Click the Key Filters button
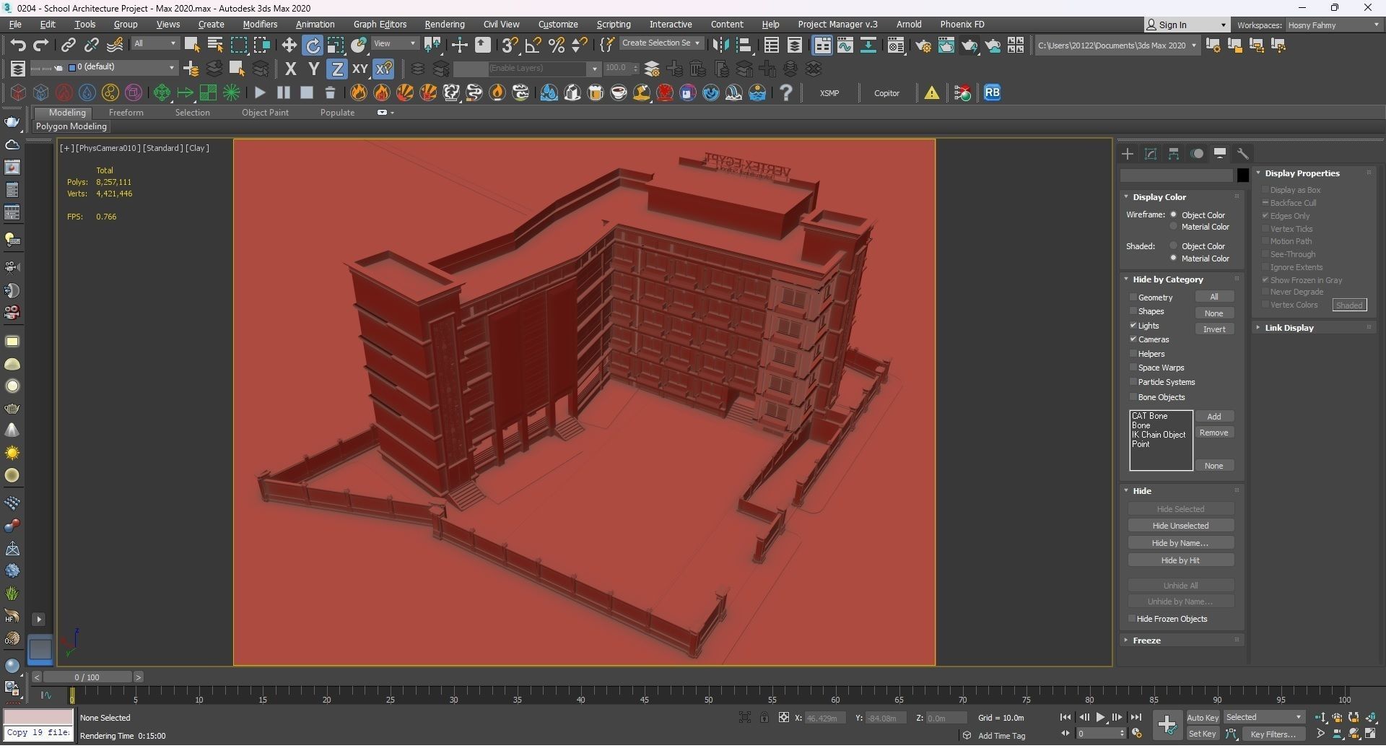 click(x=1273, y=734)
